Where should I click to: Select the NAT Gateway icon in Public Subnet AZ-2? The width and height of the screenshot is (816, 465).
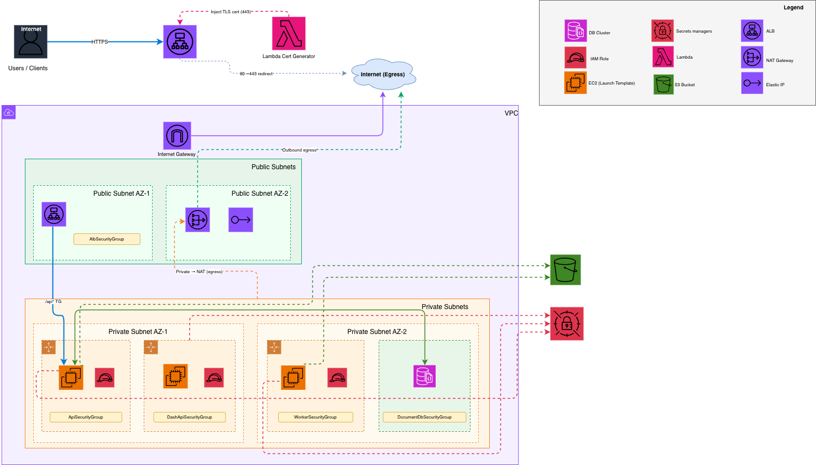tap(197, 220)
